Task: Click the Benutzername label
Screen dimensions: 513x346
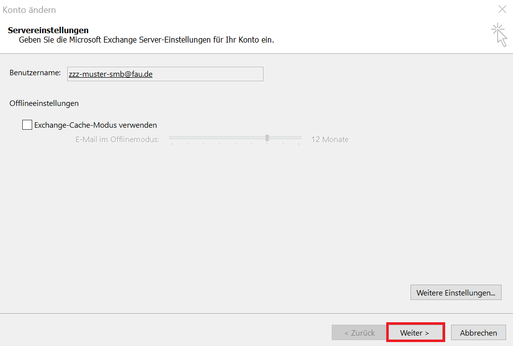Action: click(x=35, y=73)
